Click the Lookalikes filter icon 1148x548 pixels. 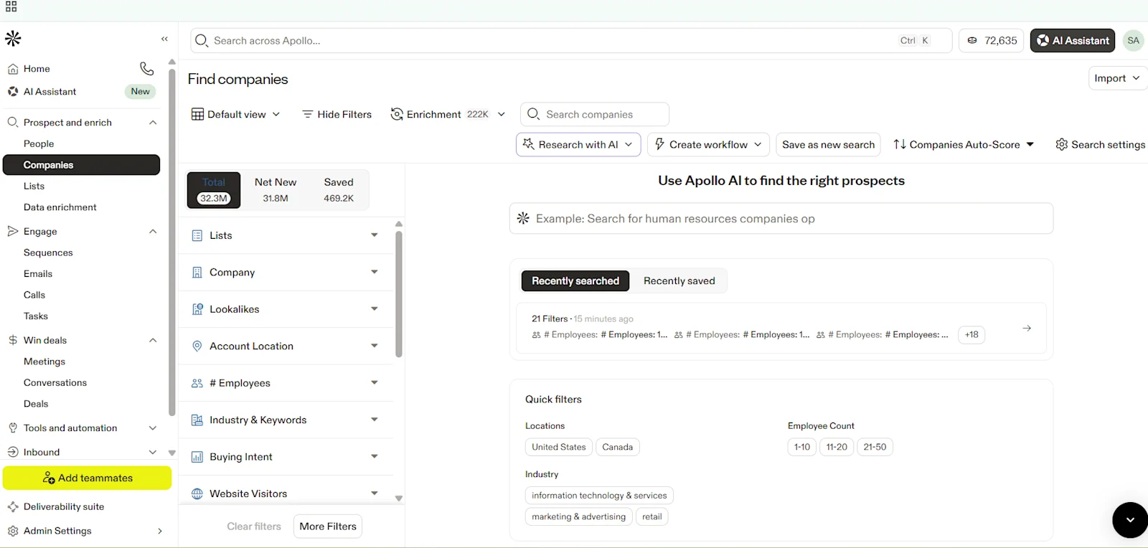tap(197, 310)
